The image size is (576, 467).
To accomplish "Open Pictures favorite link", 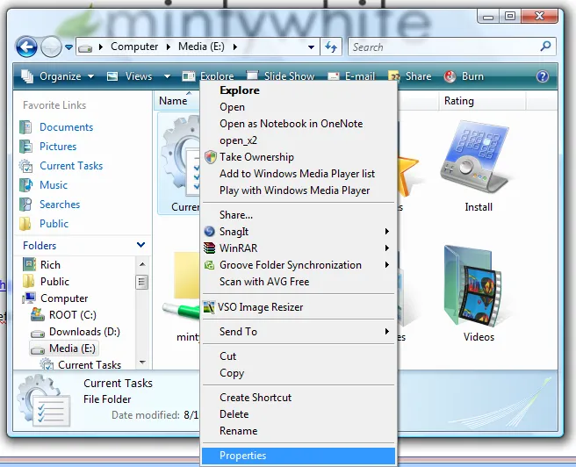I will click(58, 147).
